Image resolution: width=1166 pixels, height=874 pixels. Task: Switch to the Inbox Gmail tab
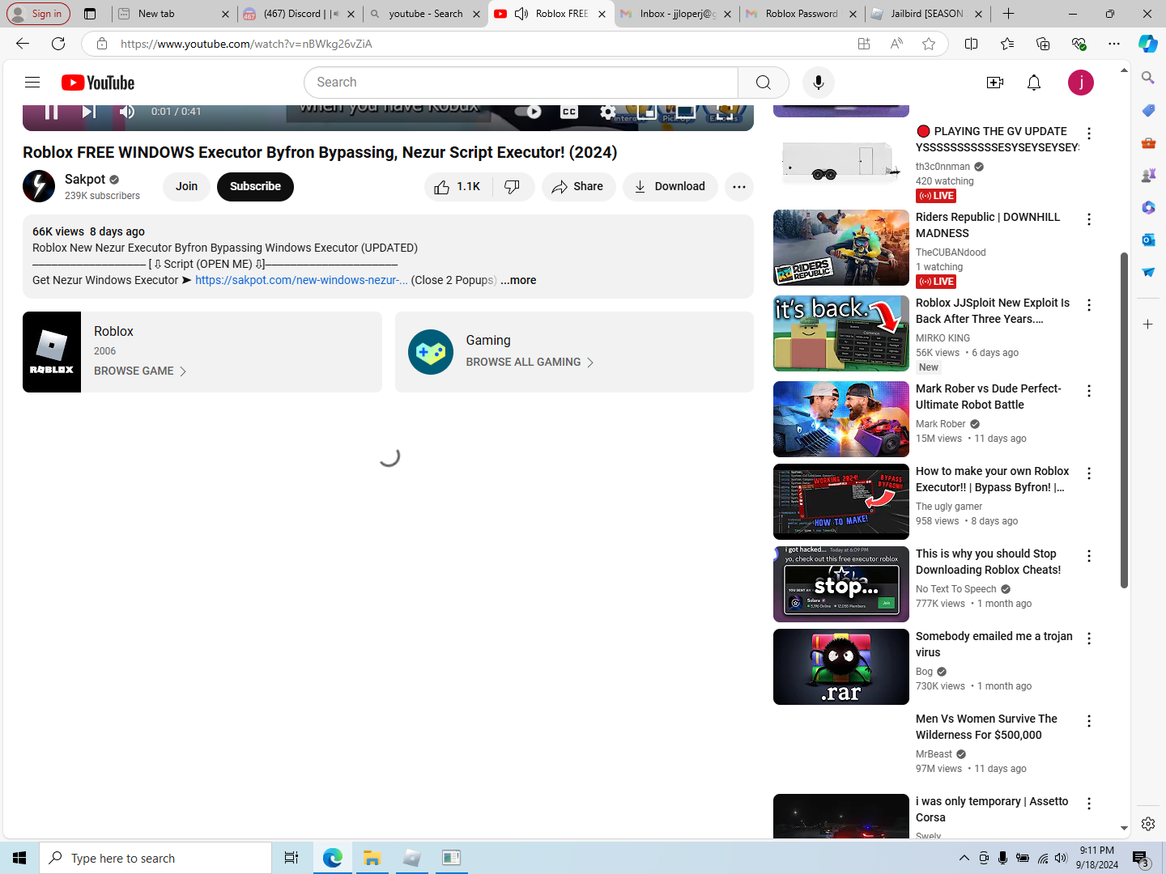[676, 14]
